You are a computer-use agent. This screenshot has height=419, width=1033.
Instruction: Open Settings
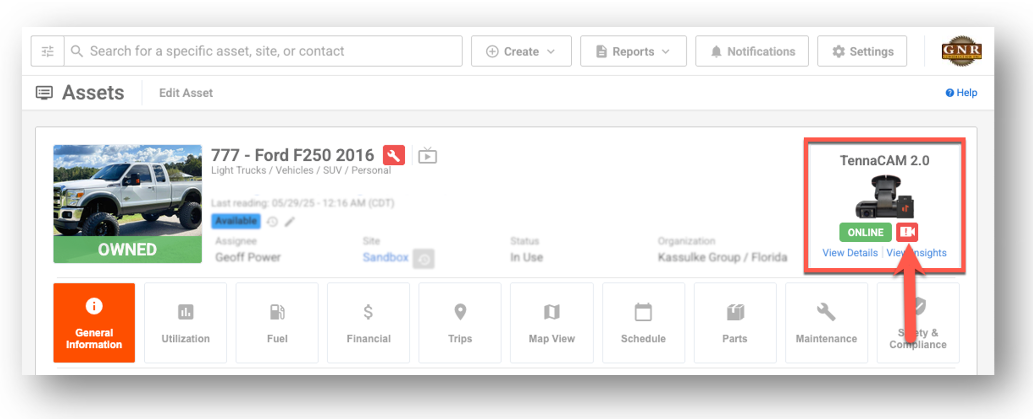862,51
